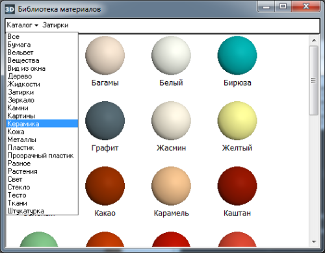Open the Каталог dropdown arrow
The image size is (325, 253).
36,25
